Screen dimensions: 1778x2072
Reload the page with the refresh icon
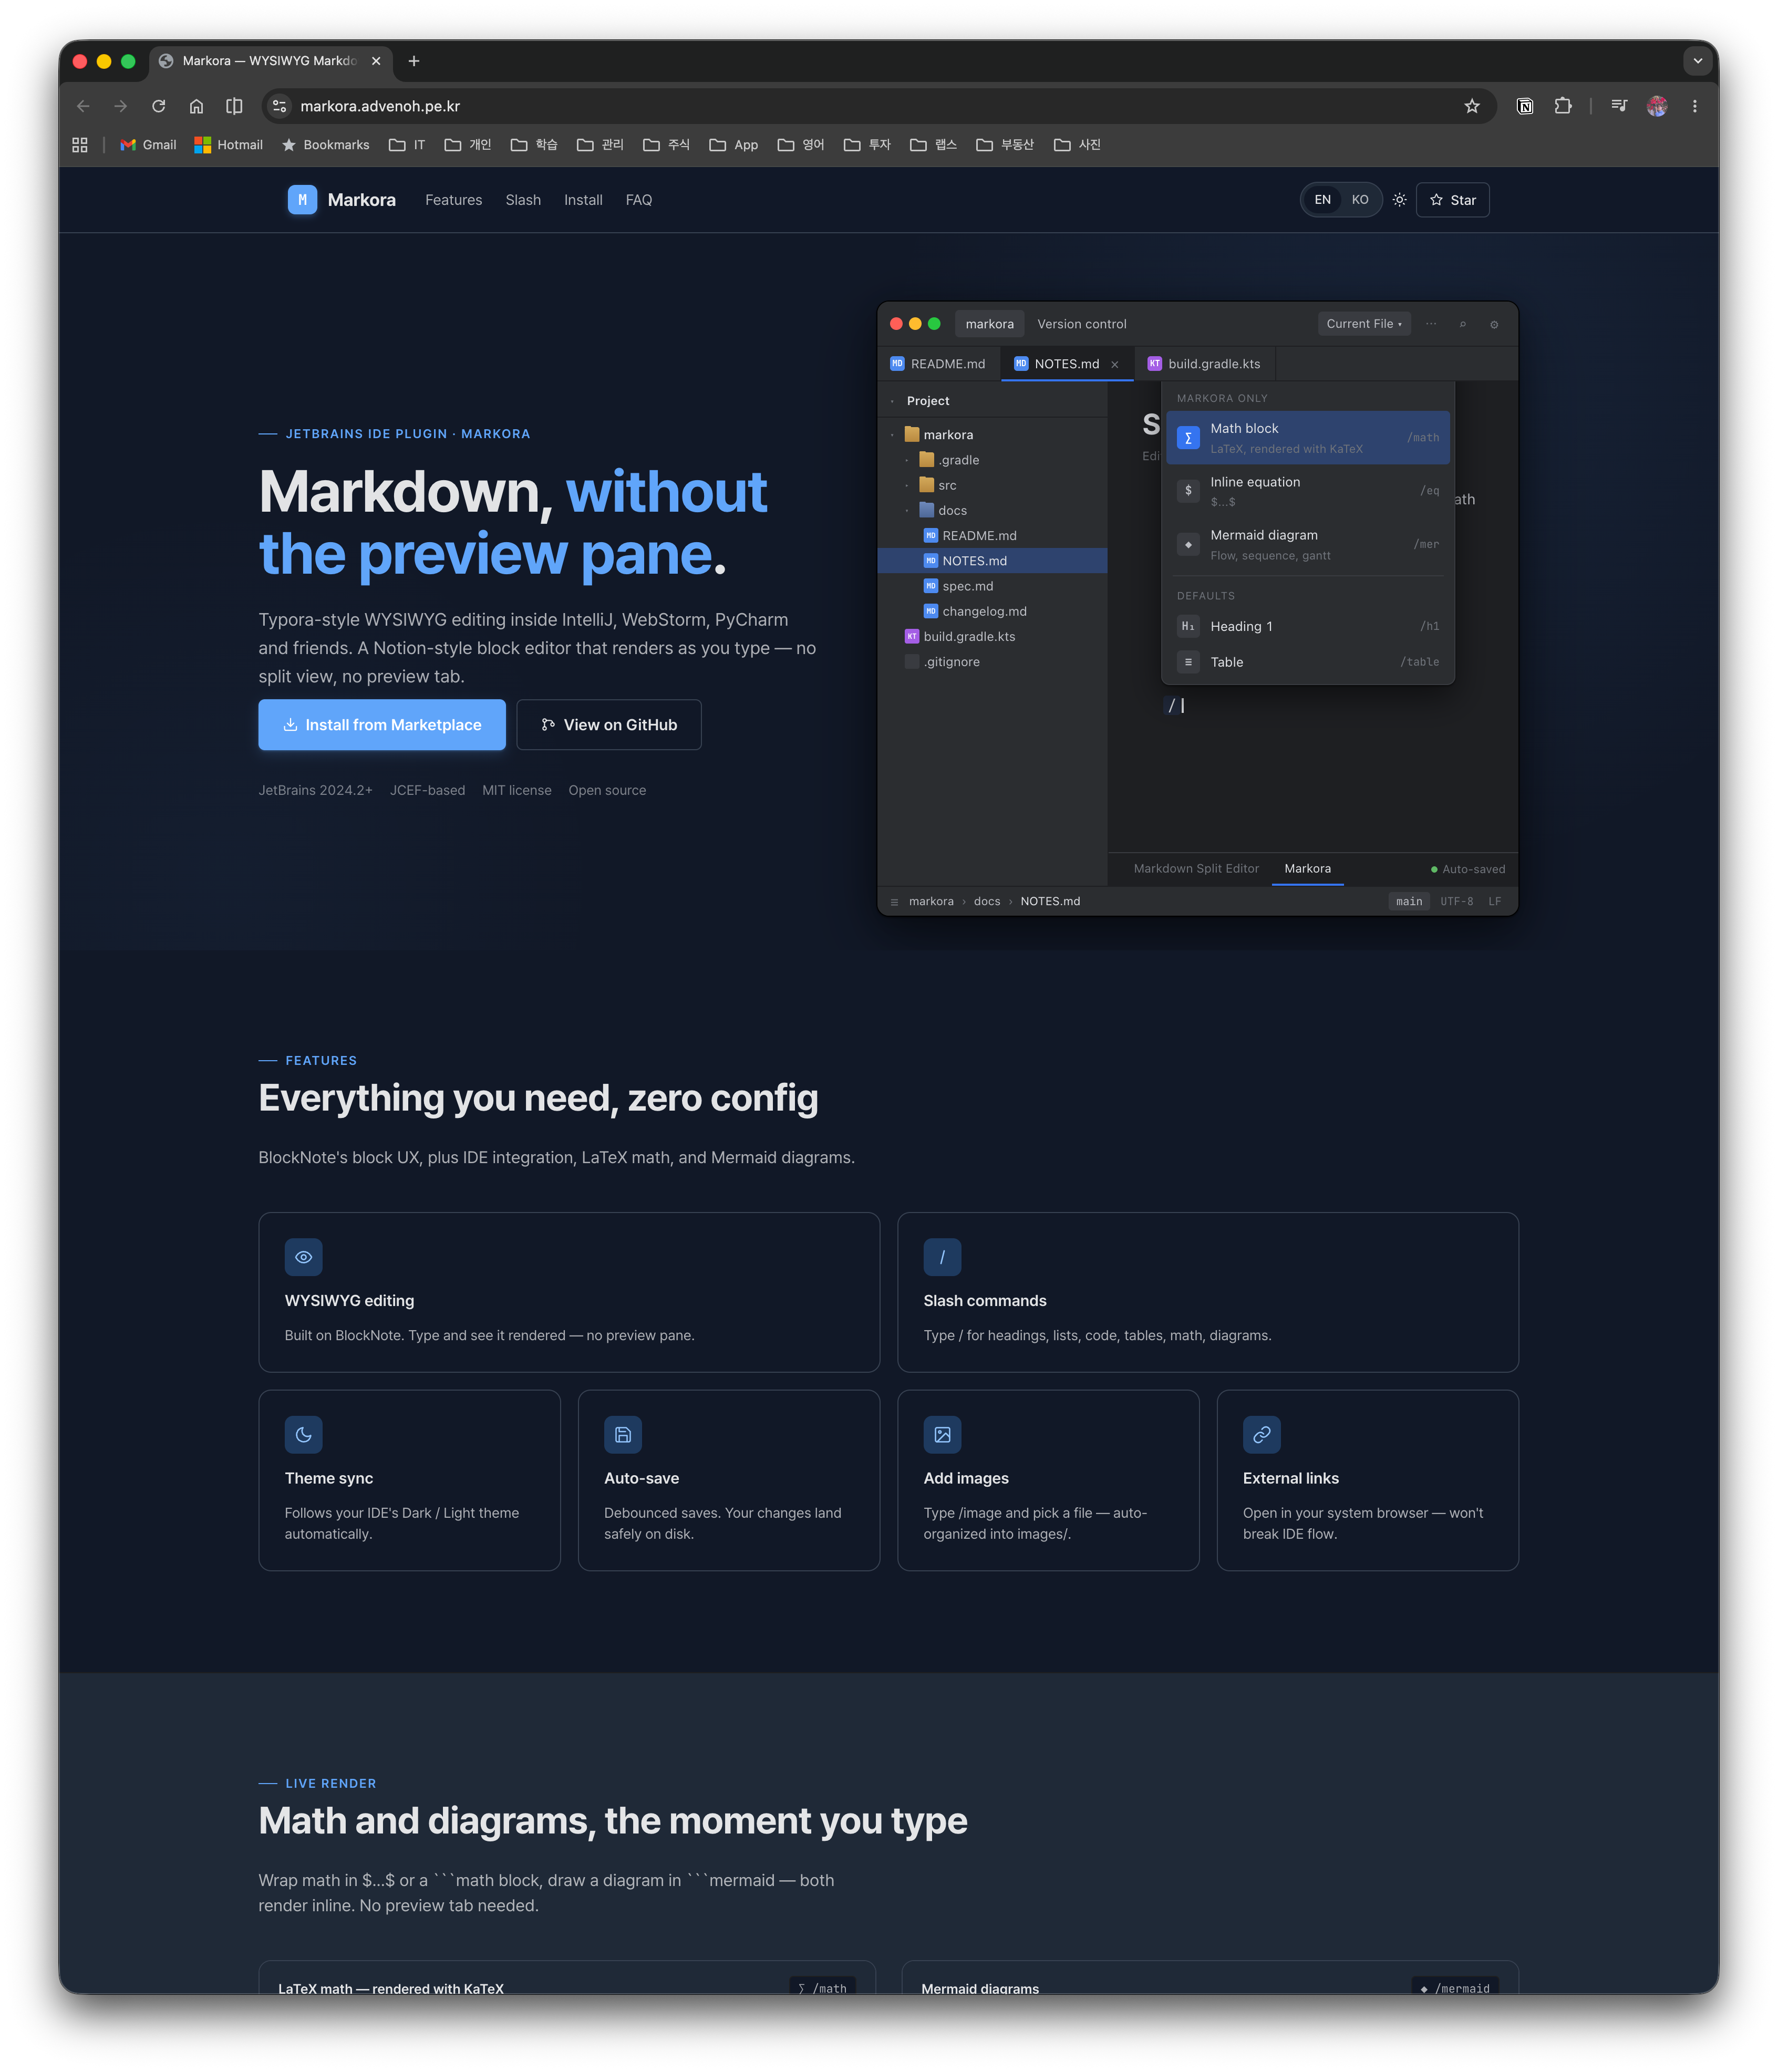click(158, 106)
